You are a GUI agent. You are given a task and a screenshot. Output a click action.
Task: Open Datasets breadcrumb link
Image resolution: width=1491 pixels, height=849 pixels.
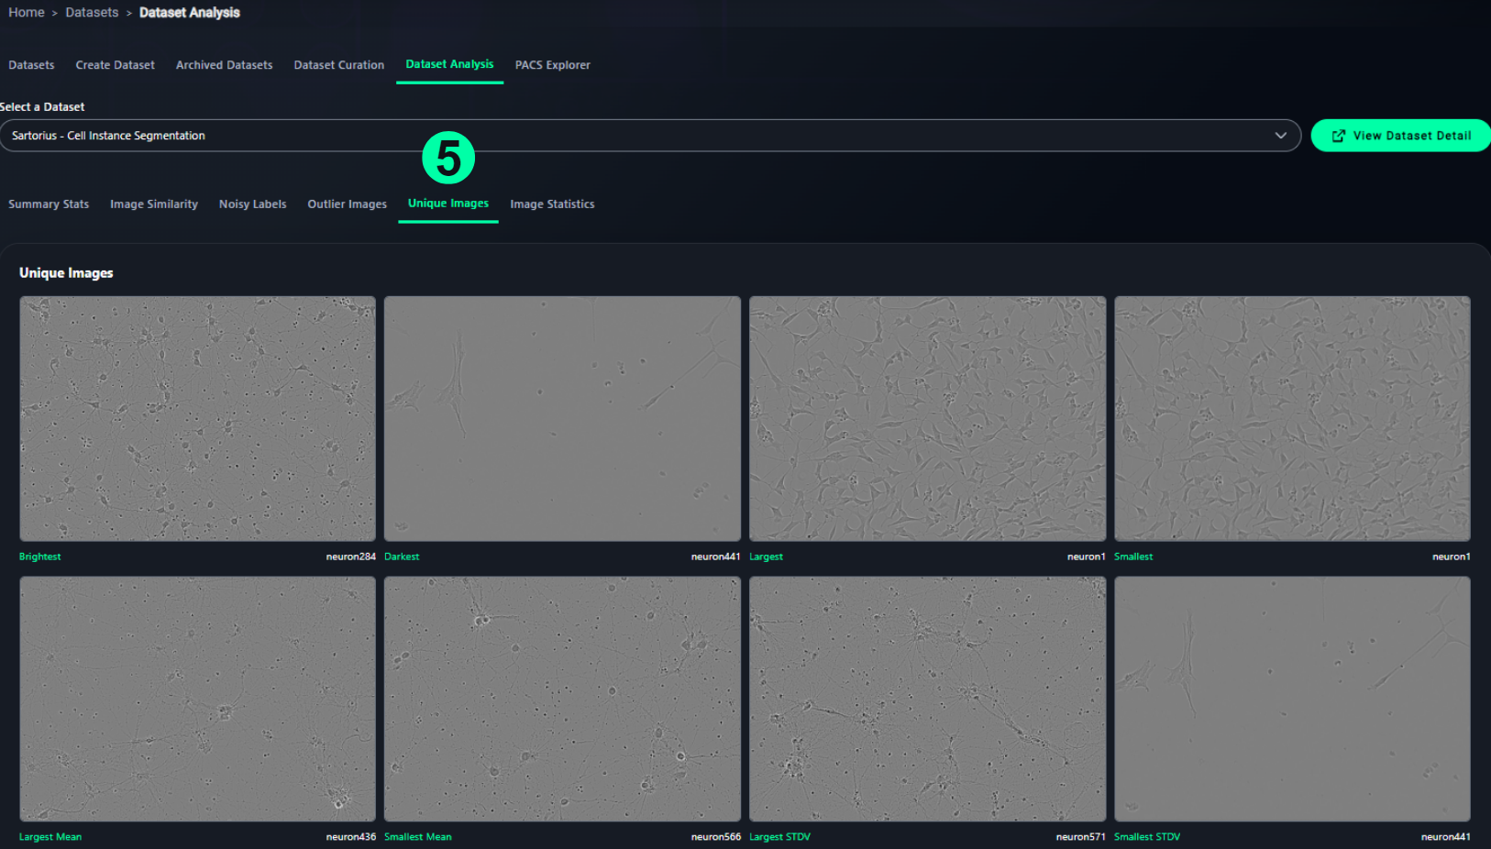92,13
